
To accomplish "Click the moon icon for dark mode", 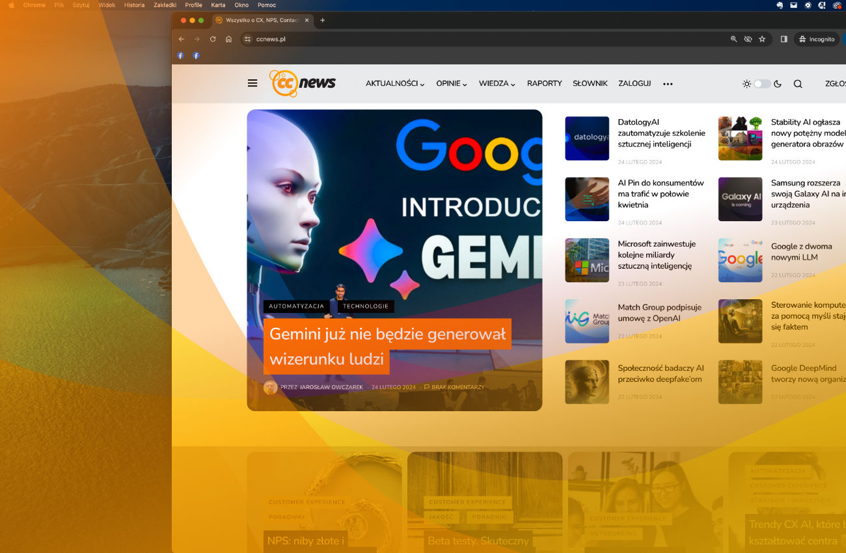I will pos(778,83).
